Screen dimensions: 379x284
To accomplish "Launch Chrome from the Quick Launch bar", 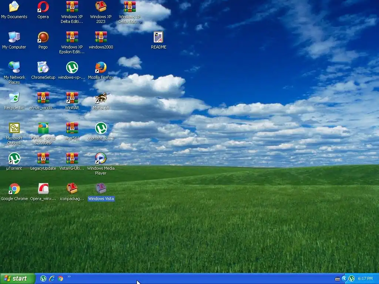I will [60, 279].
